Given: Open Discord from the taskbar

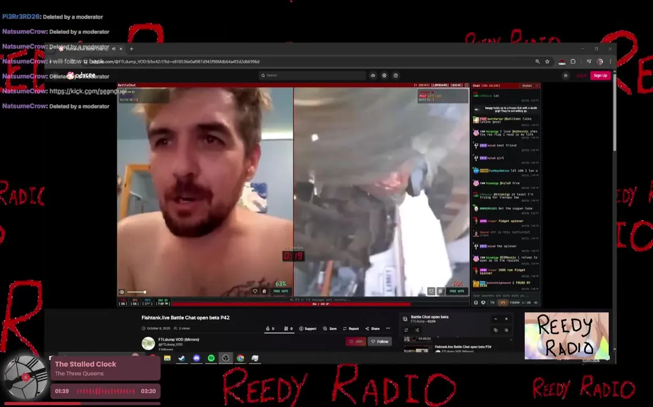Looking at the screenshot, I should click(x=196, y=358).
